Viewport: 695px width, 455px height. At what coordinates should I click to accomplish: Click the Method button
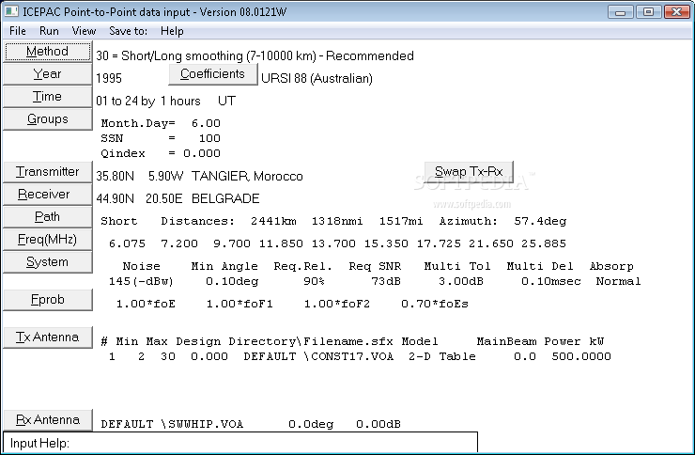tap(47, 52)
